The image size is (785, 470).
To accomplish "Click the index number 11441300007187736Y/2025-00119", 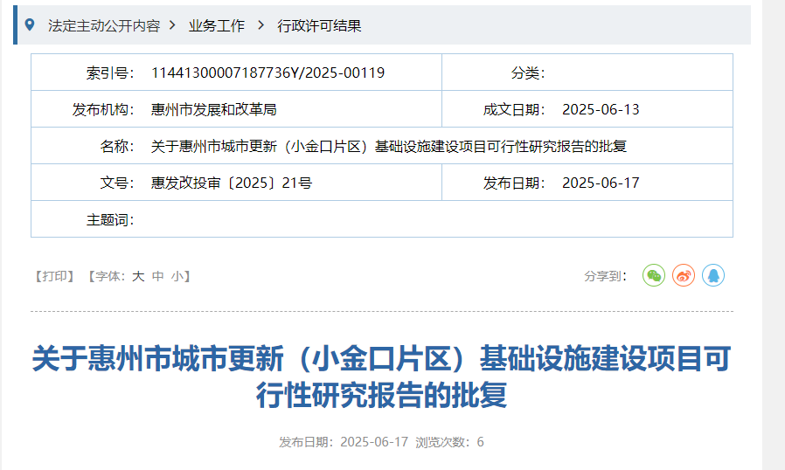I will pos(267,73).
